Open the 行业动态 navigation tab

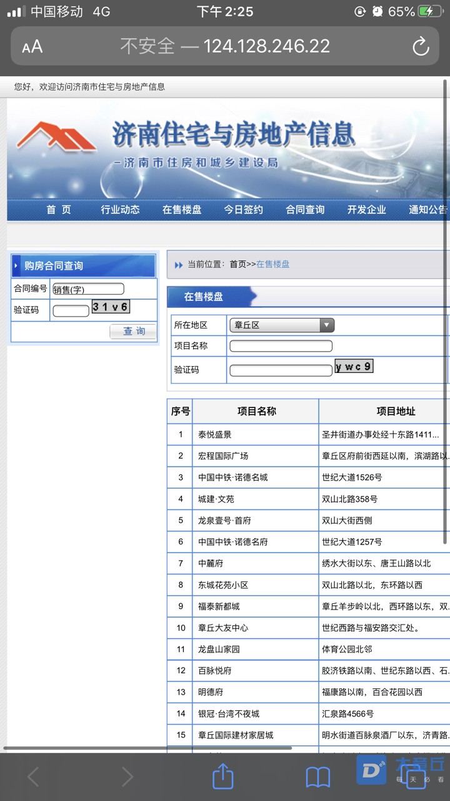tap(121, 210)
